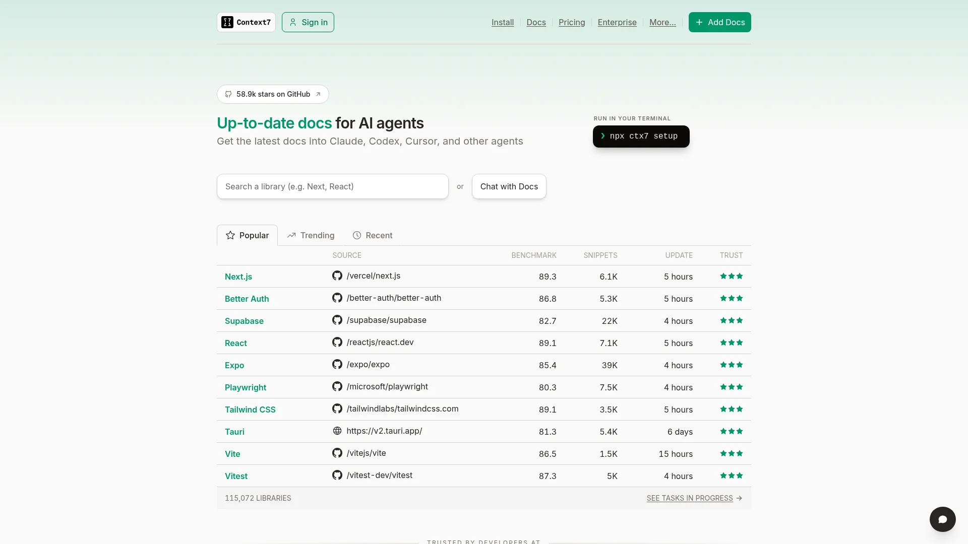Open the React library
This screenshot has height=544, width=968.
click(x=235, y=343)
